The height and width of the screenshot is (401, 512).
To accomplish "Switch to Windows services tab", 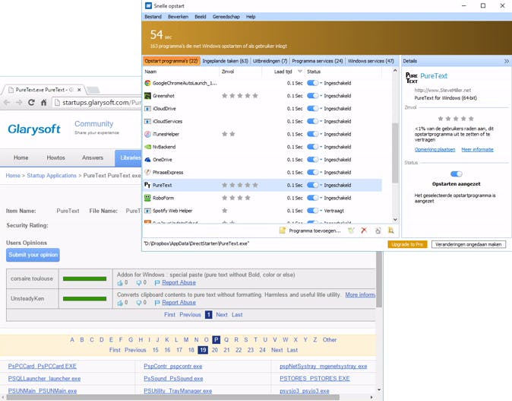I will pyautogui.click(x=371, y=61).
